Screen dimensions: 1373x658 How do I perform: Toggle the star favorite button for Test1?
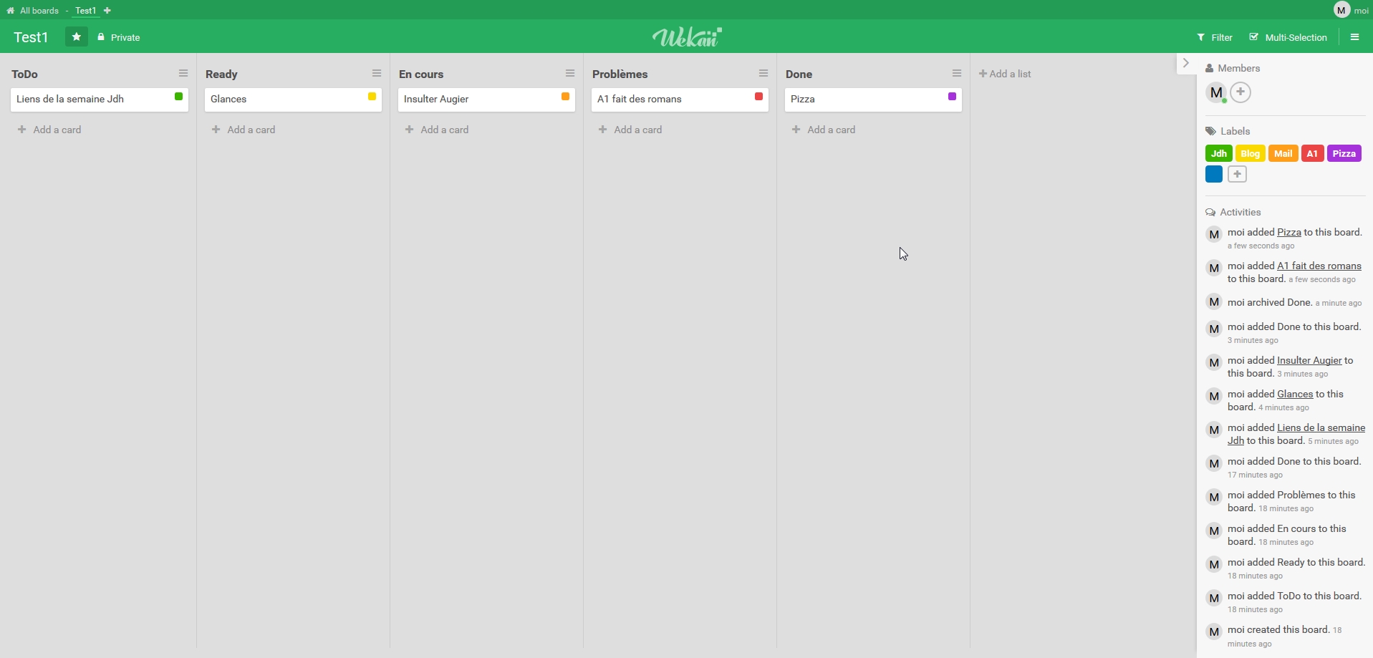tap(77, 37)
